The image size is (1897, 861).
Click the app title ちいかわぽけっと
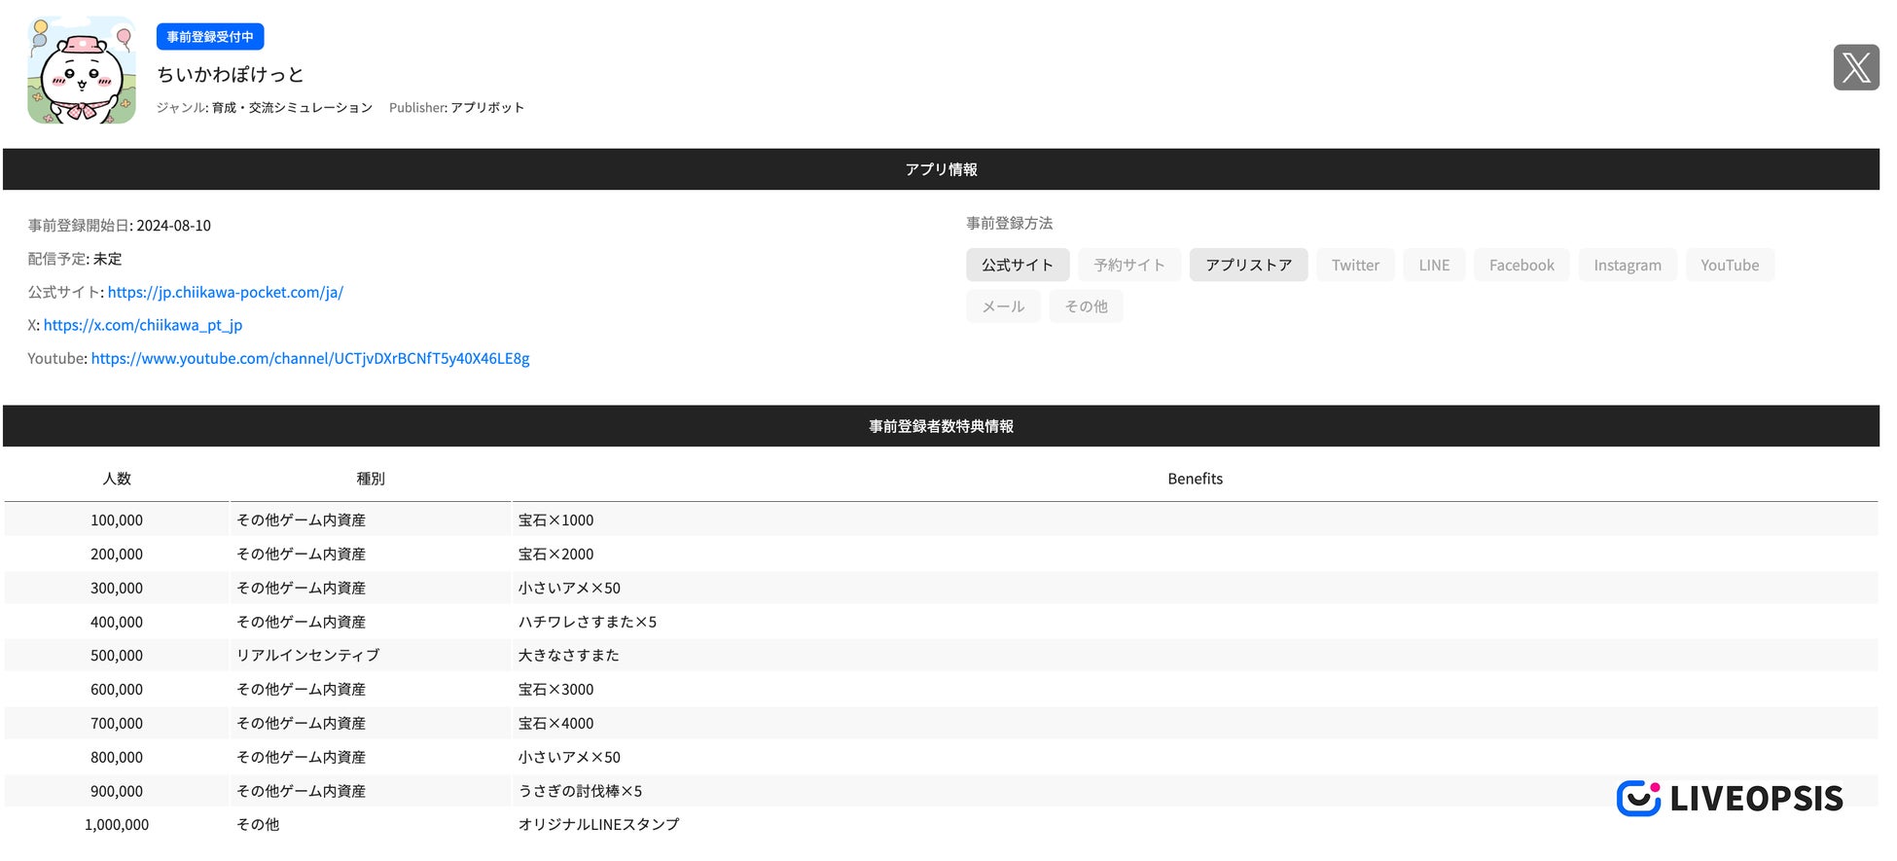231,74
